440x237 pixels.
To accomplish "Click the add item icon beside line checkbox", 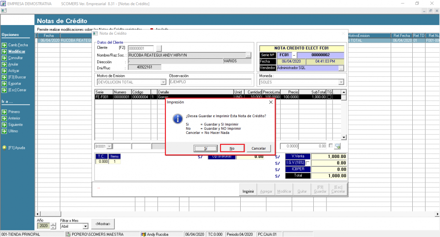I will (x=337, y=146).
